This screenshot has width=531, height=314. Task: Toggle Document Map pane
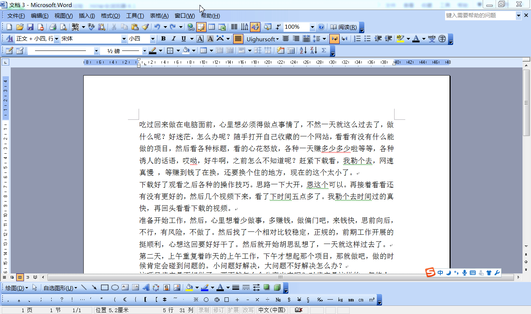[x=268, y=27]
